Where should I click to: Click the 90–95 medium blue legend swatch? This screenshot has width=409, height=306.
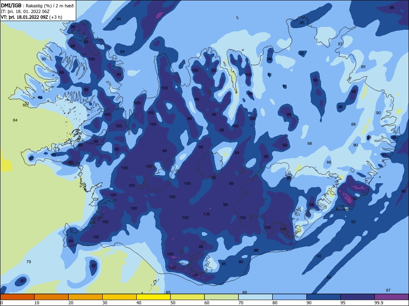324,297
